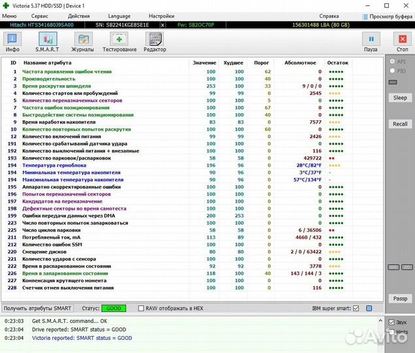Image resolution: width=415 pixels, height=353 pixels.
Task: Expand the Действия menu
Action: [79, 16]
